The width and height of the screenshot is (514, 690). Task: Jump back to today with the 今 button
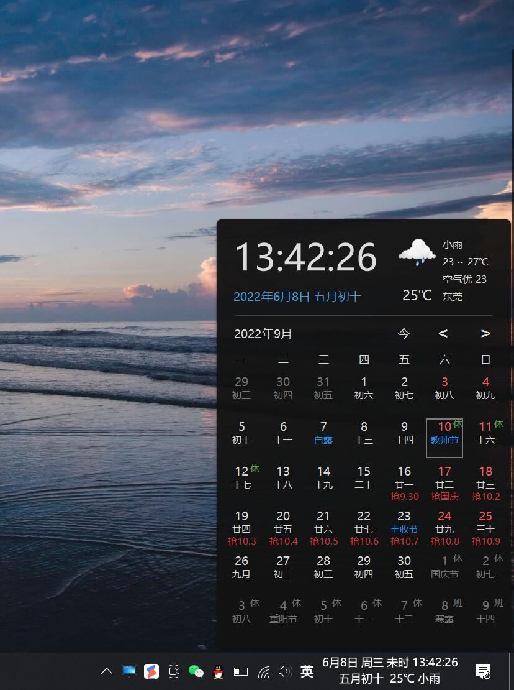tap(404, 334)
